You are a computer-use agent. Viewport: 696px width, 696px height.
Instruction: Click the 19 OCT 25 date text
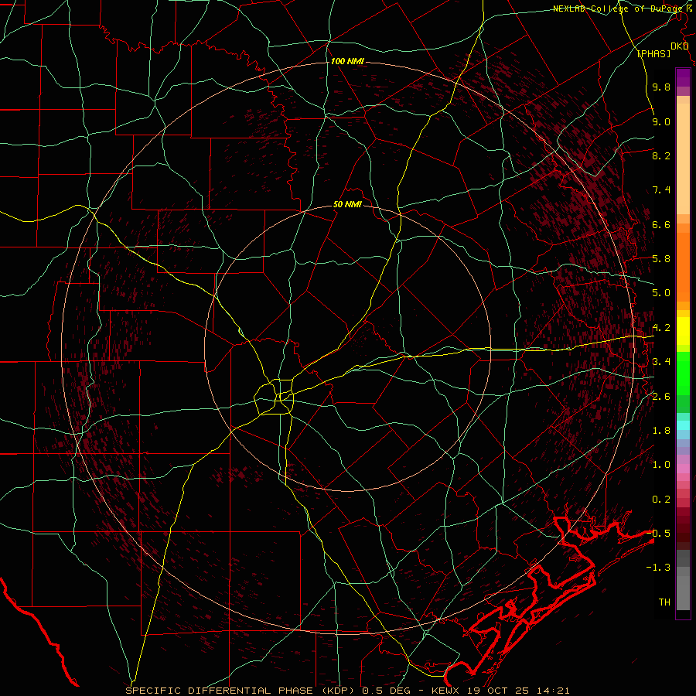(500, 691)
